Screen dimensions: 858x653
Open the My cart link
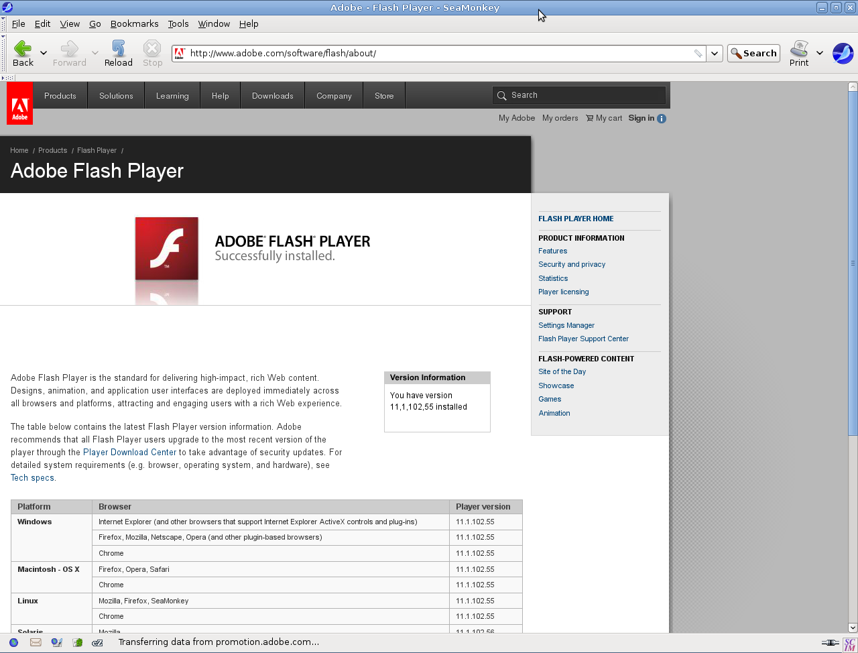604,118
